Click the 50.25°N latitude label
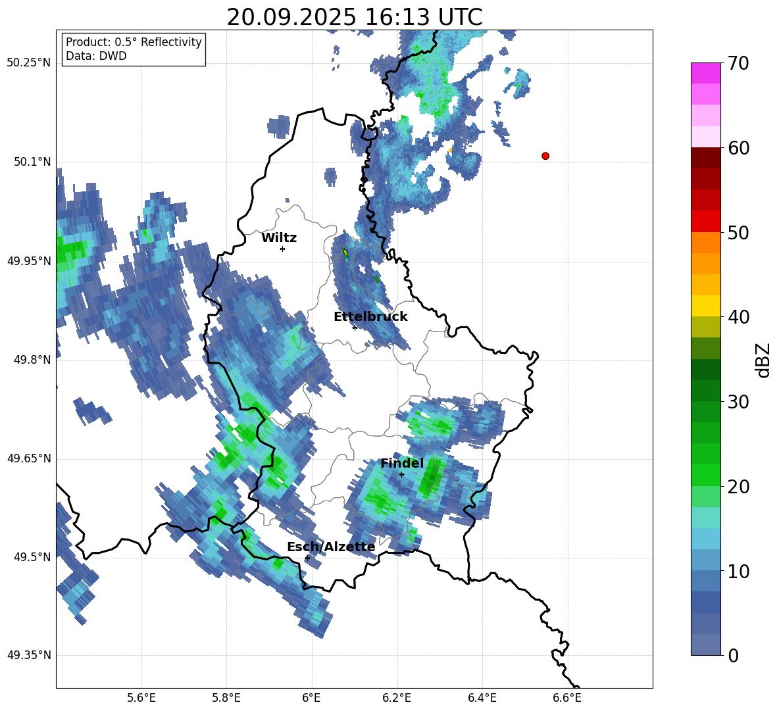The height and width of the screenshot is (711, 779). (x=29, y=63)
